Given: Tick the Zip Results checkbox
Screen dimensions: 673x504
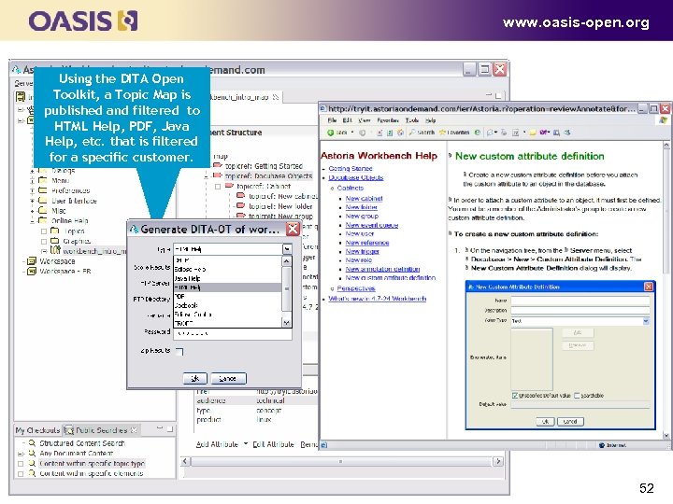Looking at the screenshot, I should [x=179, y=352].
